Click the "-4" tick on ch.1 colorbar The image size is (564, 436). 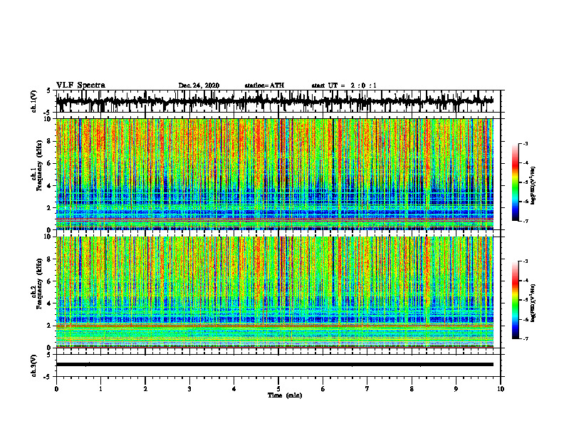[525, 163]
